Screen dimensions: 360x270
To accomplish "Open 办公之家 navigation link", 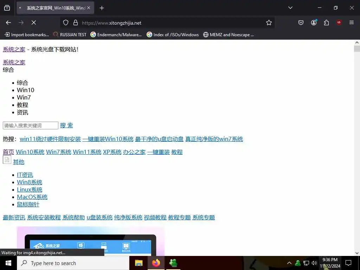I will click(x=134, y=152).
